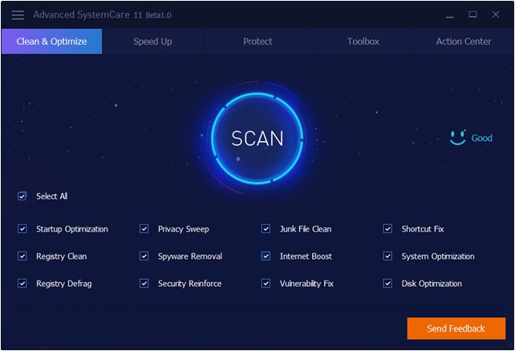515x351 pixels.
Task: Uncheck the System Optimization checkbox
Action: [x=387, y=256]
